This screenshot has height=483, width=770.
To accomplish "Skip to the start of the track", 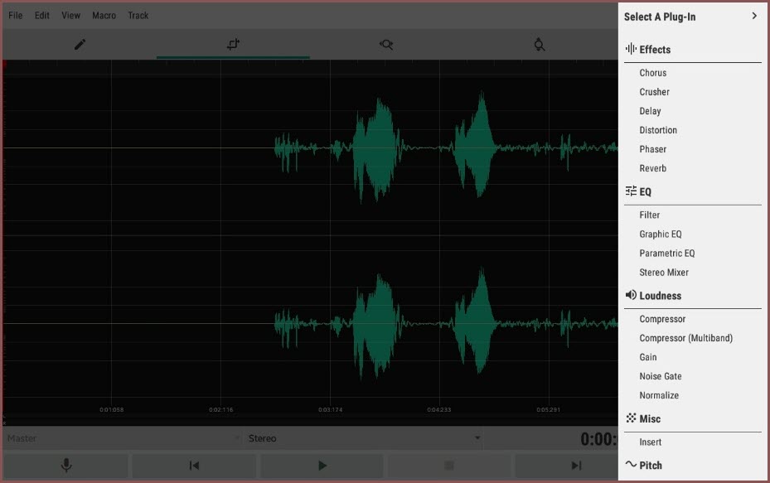I will (194, 466).
